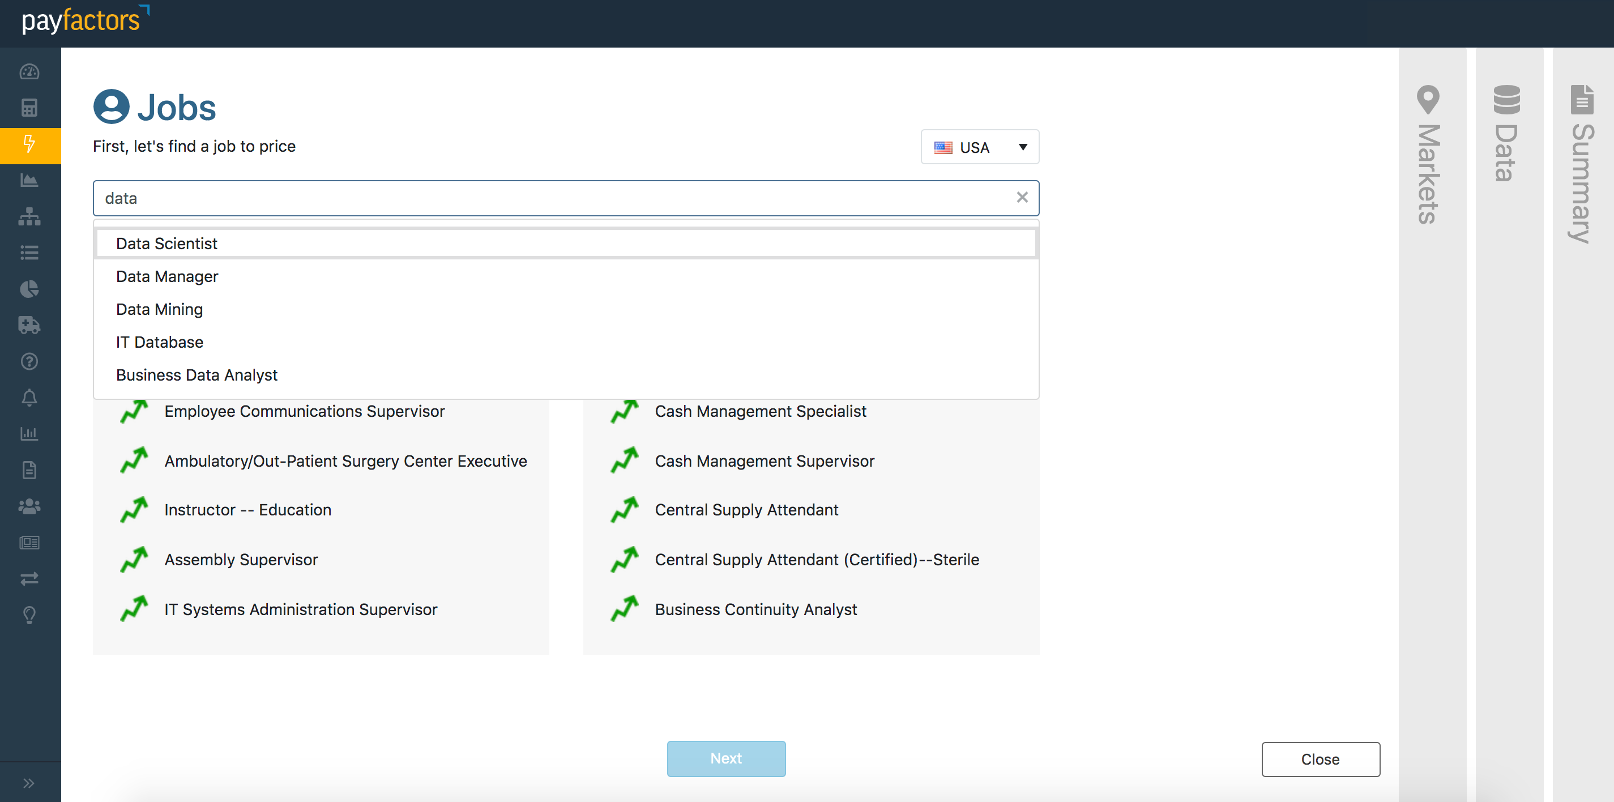
Task: Open the USA country dropdown
Action: [x=980, y=147]
